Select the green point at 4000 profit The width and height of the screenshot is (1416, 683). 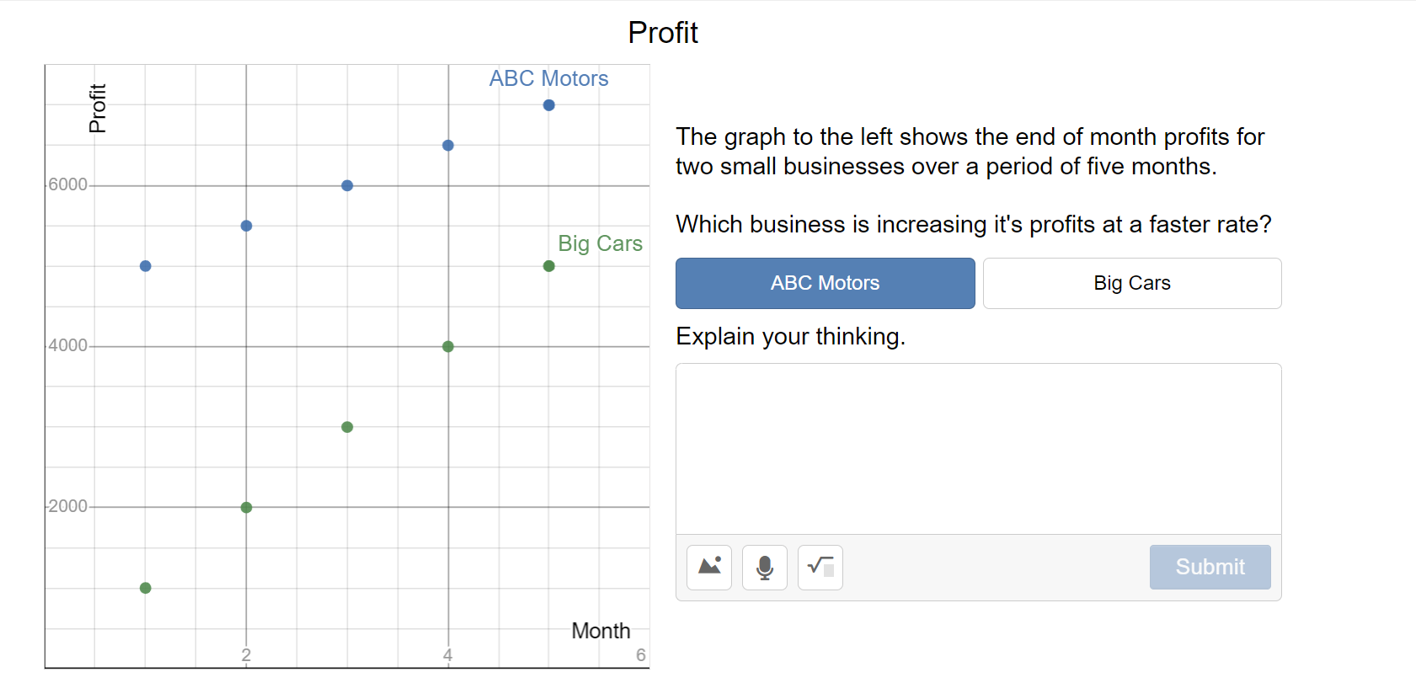pos(448,346)
